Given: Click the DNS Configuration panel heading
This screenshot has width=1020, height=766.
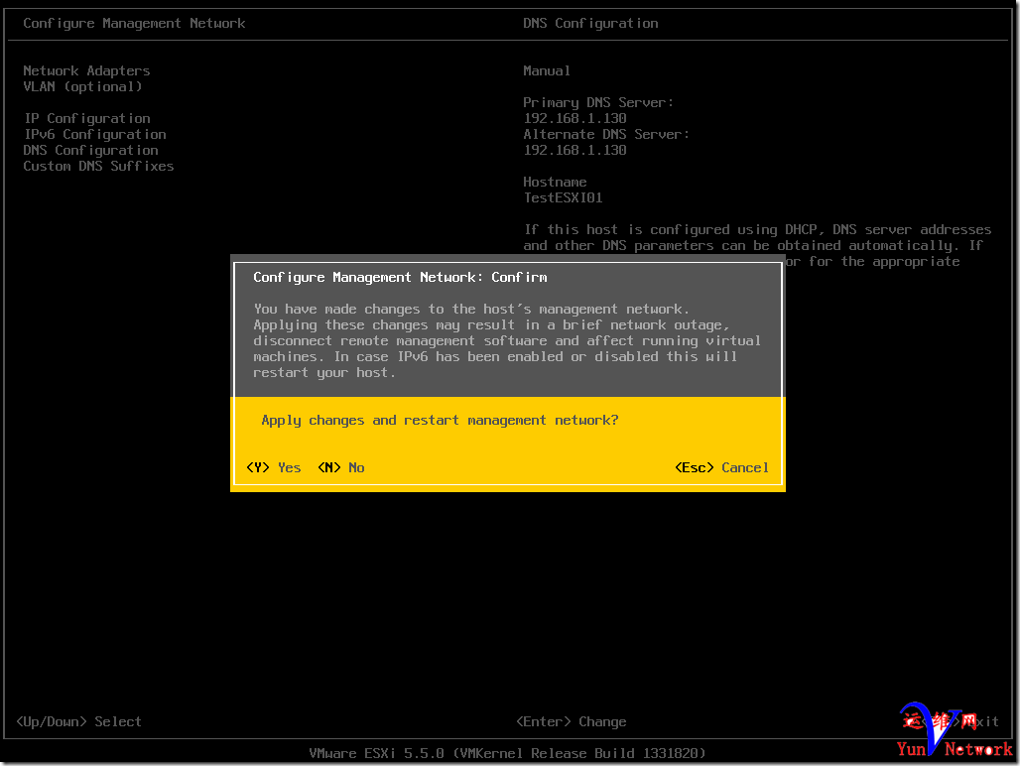Looking at the screenshot, I should 590,24.
